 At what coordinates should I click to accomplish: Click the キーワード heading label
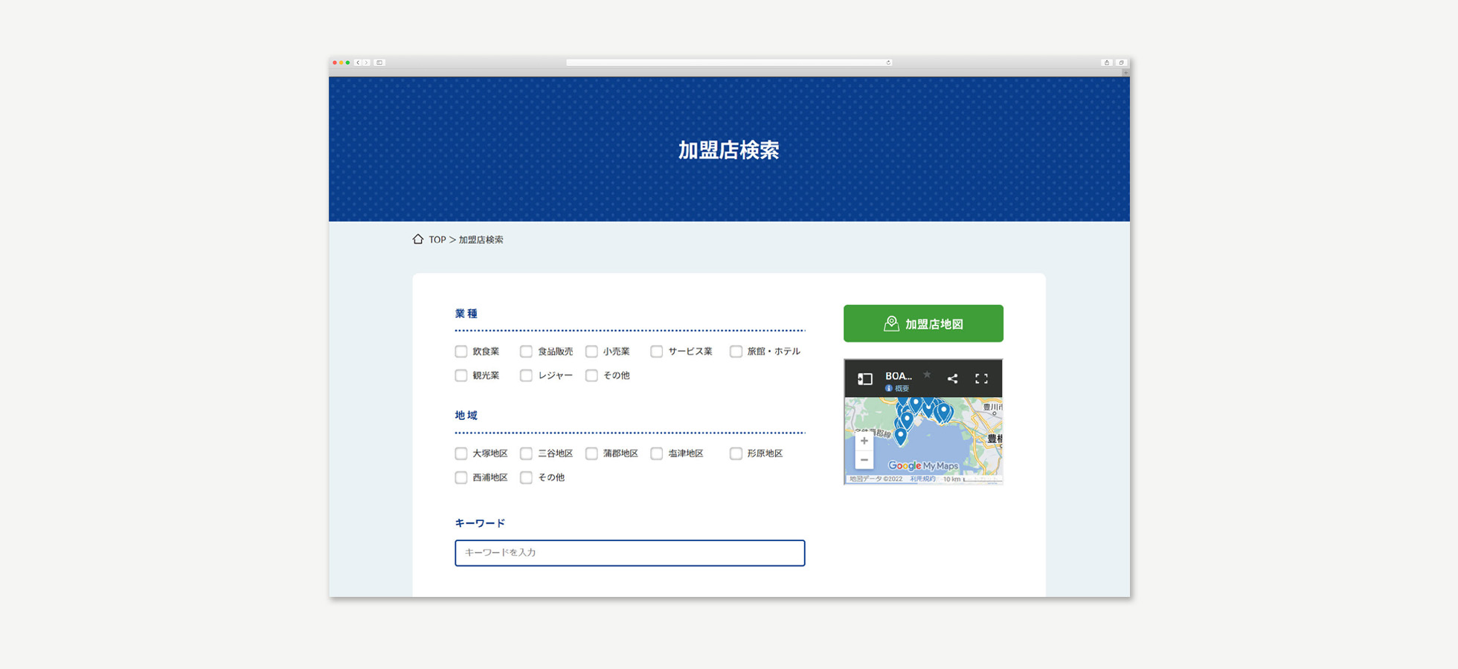click(480, 523)
